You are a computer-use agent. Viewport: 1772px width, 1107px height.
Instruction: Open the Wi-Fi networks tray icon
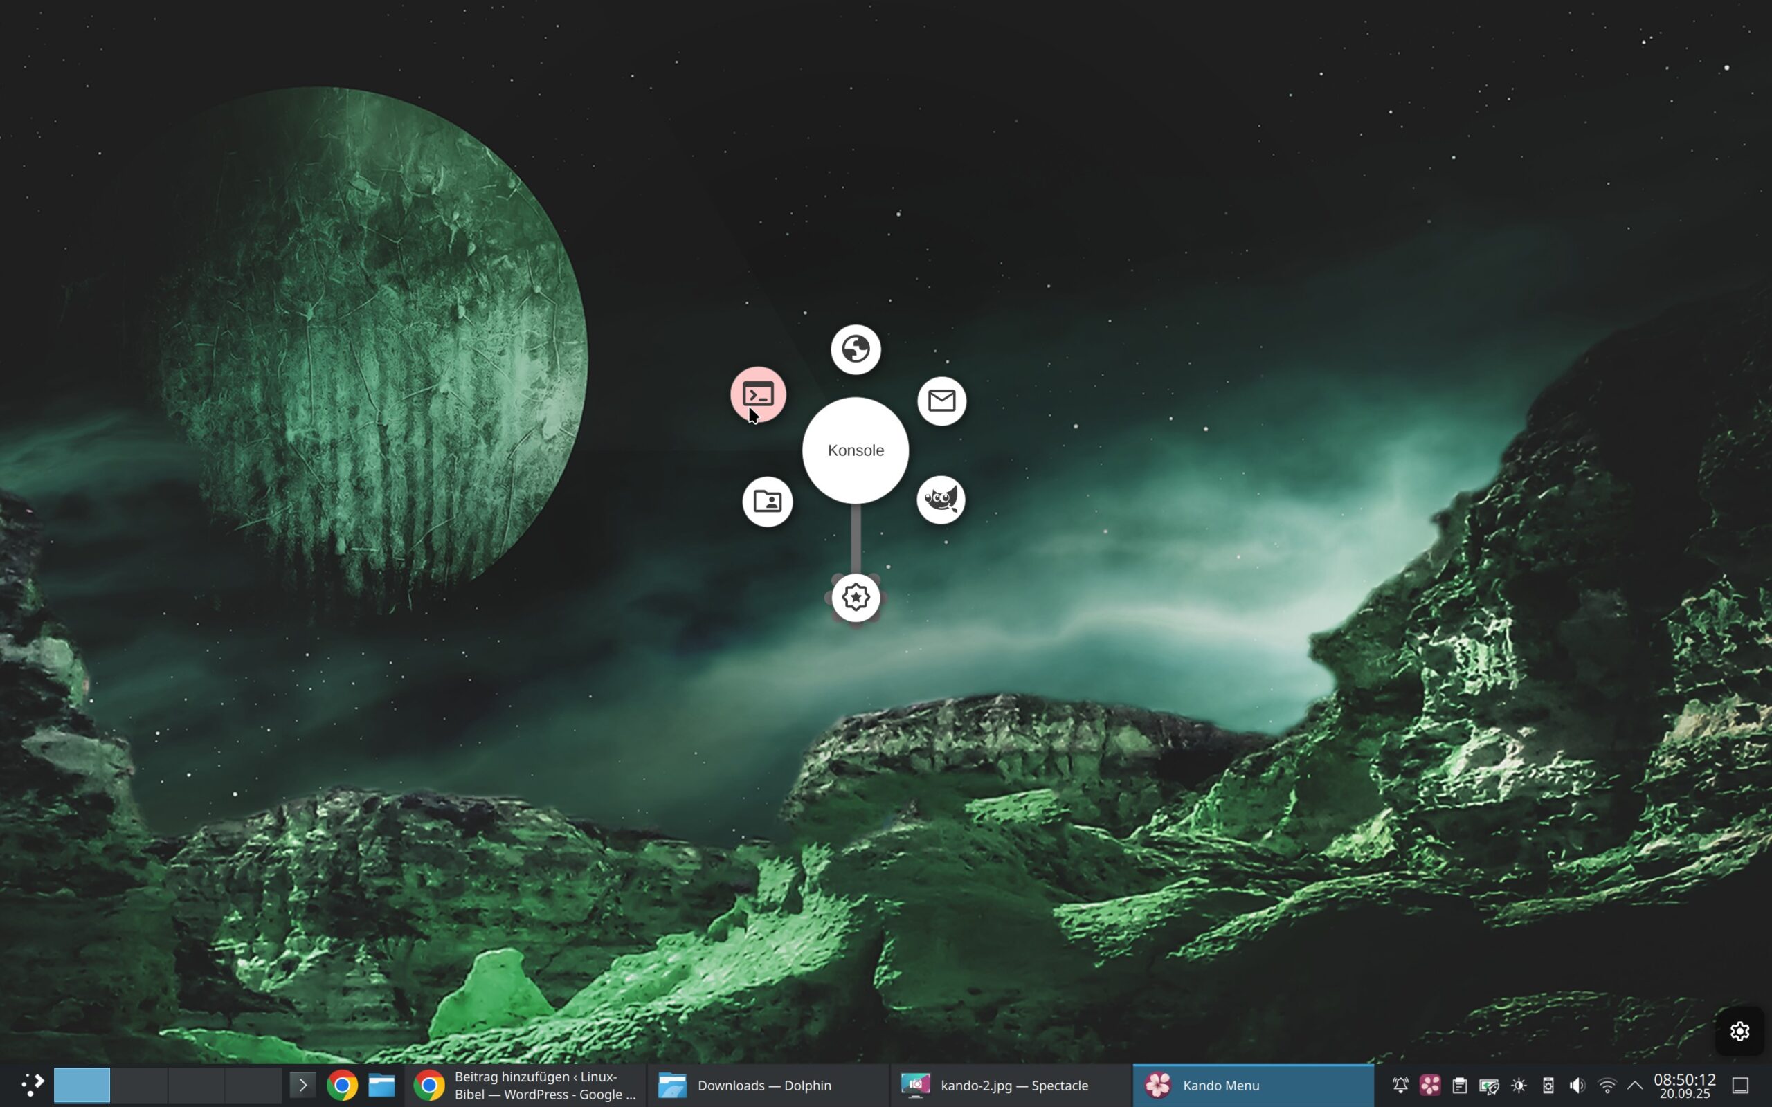pos(1607,1085)
